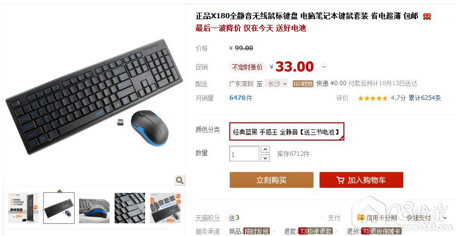Expand the payment options arrow after 快捷支付
Viewport: 456px width, 236px height.
445,218
